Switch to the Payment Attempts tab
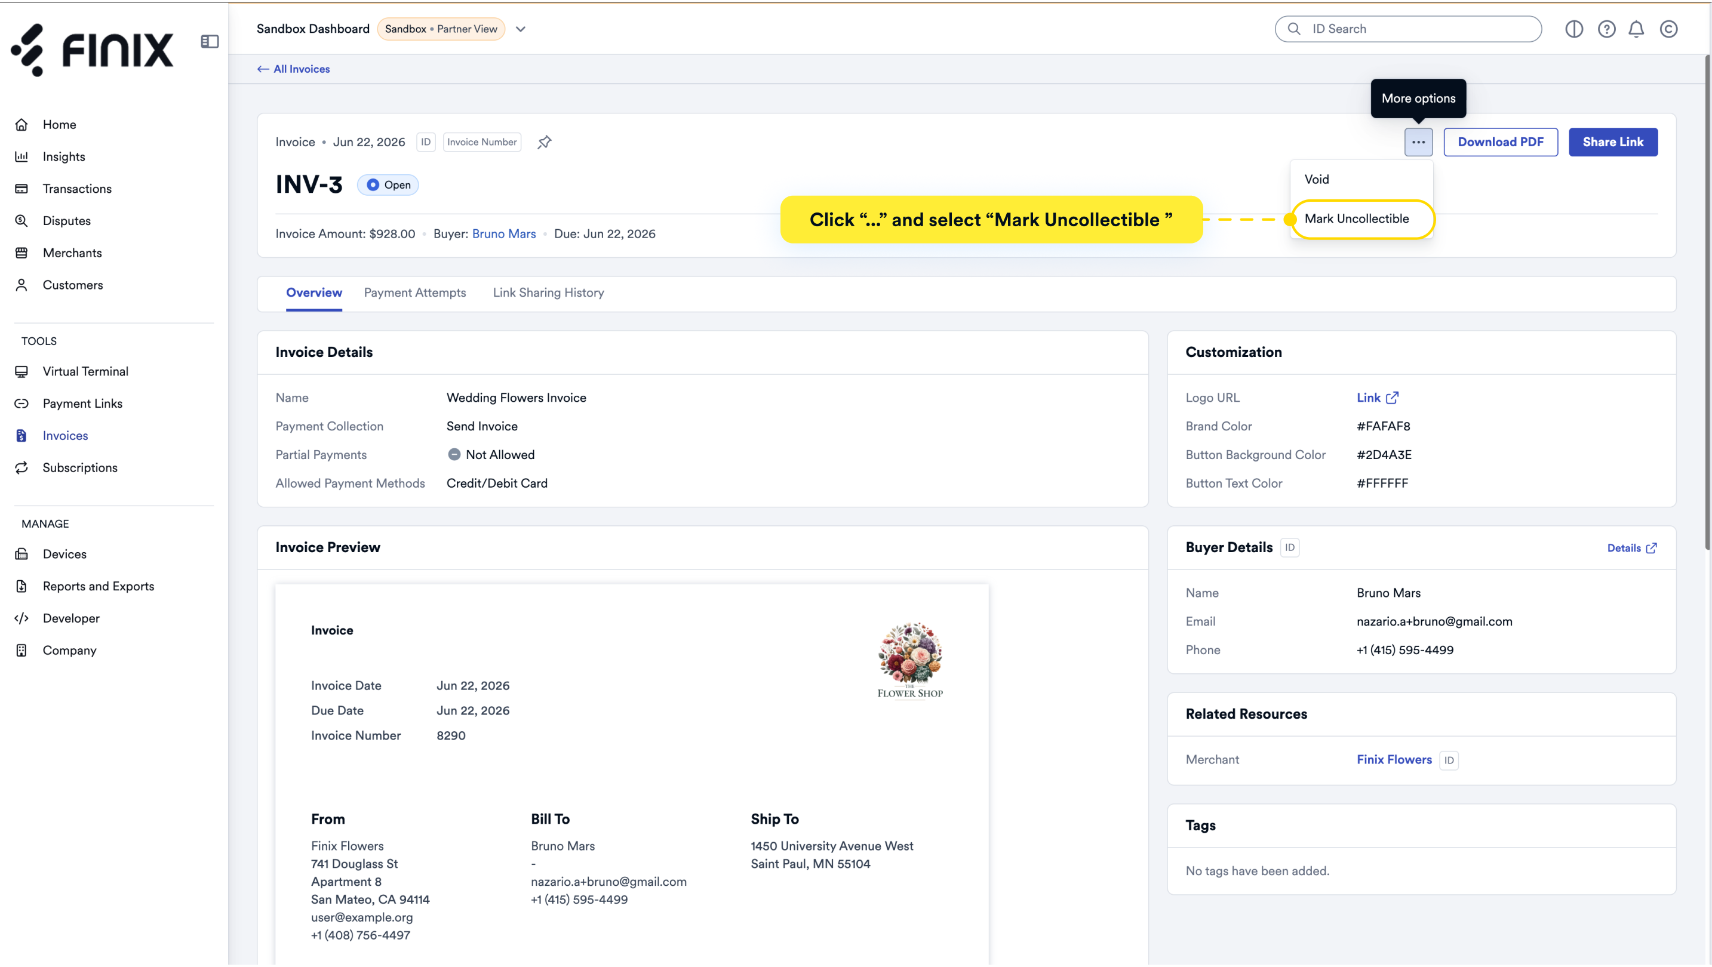Viewport: 1712px width, 967px height. 414,293
